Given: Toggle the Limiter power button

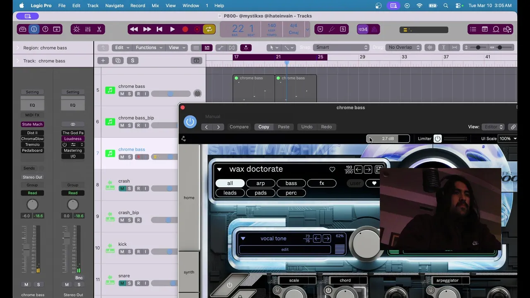Looking at the screenshot, I should click(438, 139).
